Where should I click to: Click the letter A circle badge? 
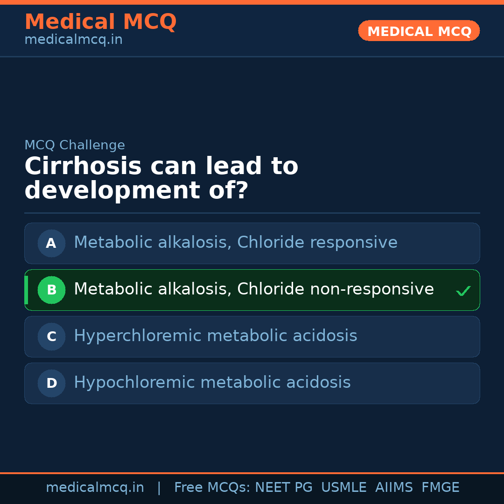click(x=51, y=243)
